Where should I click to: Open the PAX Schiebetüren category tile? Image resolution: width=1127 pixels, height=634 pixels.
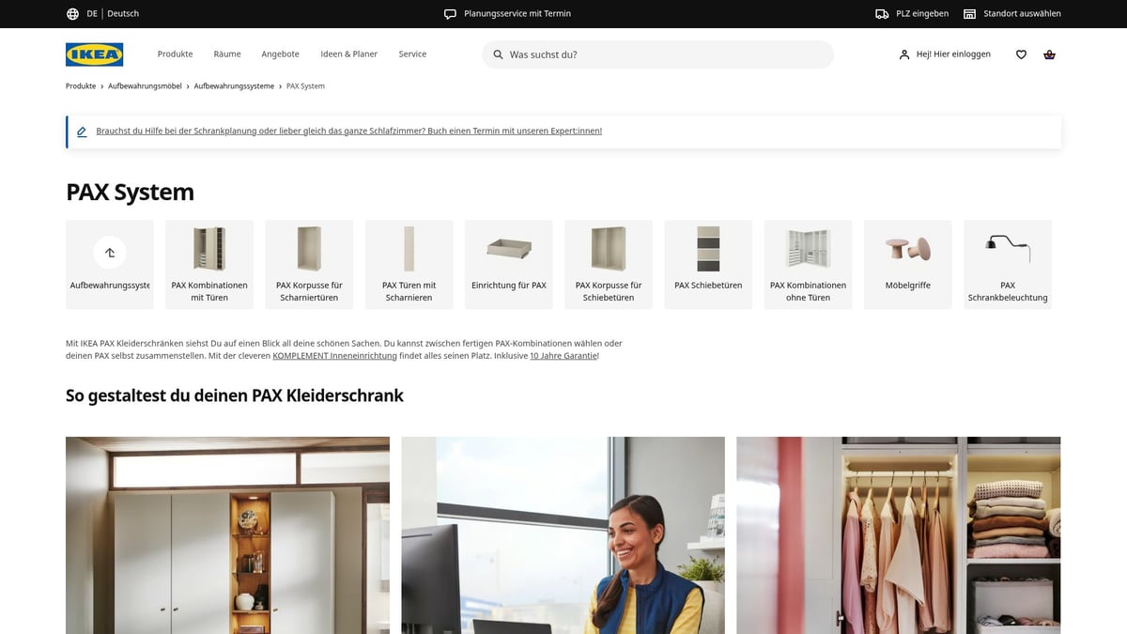pyautogui.click(x=707, y=264)
